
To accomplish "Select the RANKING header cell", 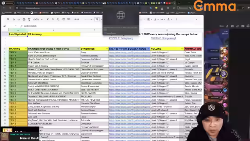I will point(18,49).
